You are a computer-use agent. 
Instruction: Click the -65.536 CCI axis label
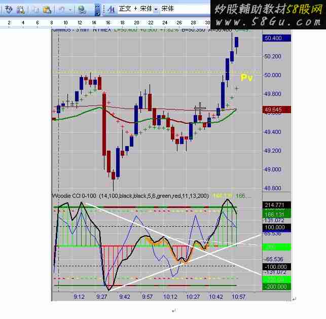tap(274, 259)
